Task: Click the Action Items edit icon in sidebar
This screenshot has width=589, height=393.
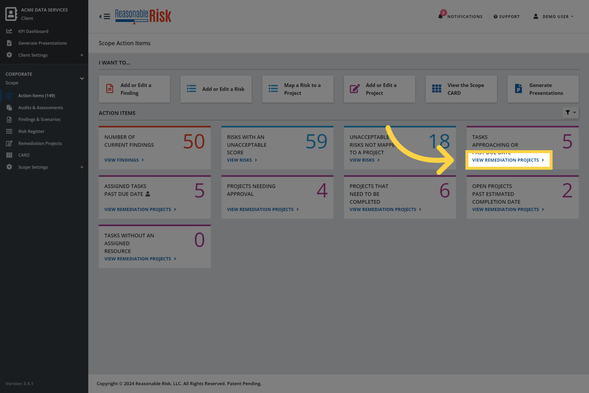Action: (9, 95)
